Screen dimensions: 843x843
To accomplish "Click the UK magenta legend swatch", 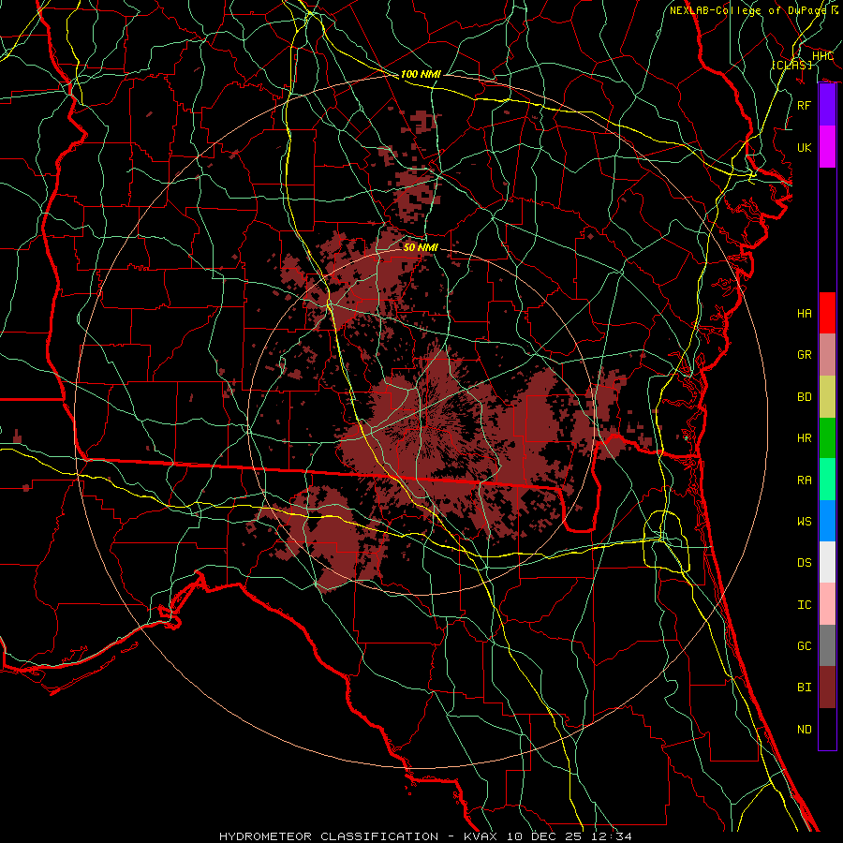I will point(827,147).
